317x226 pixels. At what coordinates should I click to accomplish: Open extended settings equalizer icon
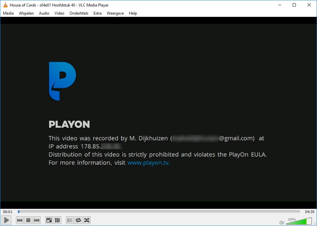coord(57,220)
